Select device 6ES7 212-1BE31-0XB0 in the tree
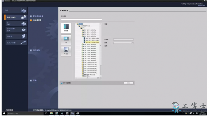The image size is (209, 116). coord(92,40)
